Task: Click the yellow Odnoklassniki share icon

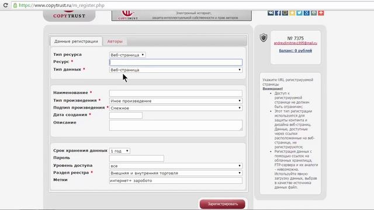Action: 292,13
